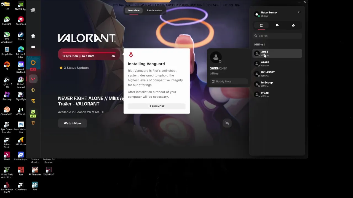353x198 pixels.
Task: Open the Ubisoft Connect desktop shortcut
Action: click(x=21, y=82)
